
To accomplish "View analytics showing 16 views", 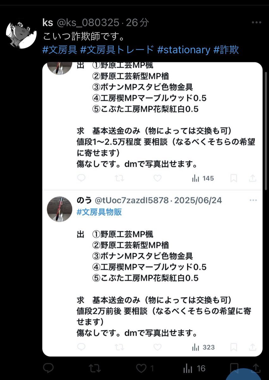I will 194,368.
